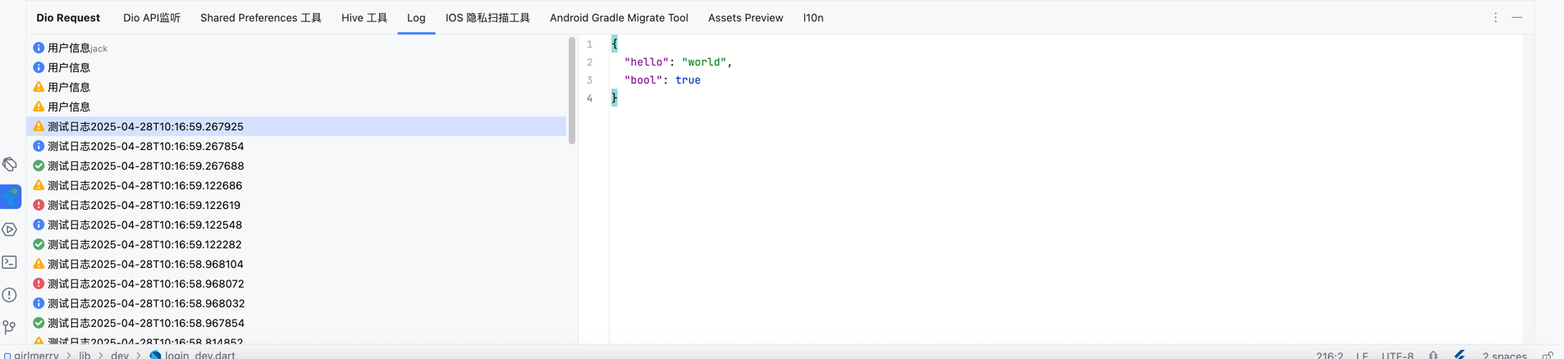1564x359 pixels.
Task: Click the tag-shaped icon in left sidebar
Action: click(x=10, y=165)
